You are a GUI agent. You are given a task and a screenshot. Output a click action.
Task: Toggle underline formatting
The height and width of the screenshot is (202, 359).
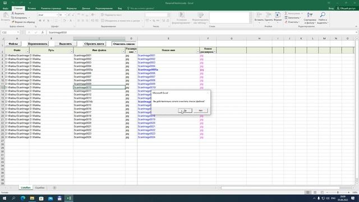point(48,21)
